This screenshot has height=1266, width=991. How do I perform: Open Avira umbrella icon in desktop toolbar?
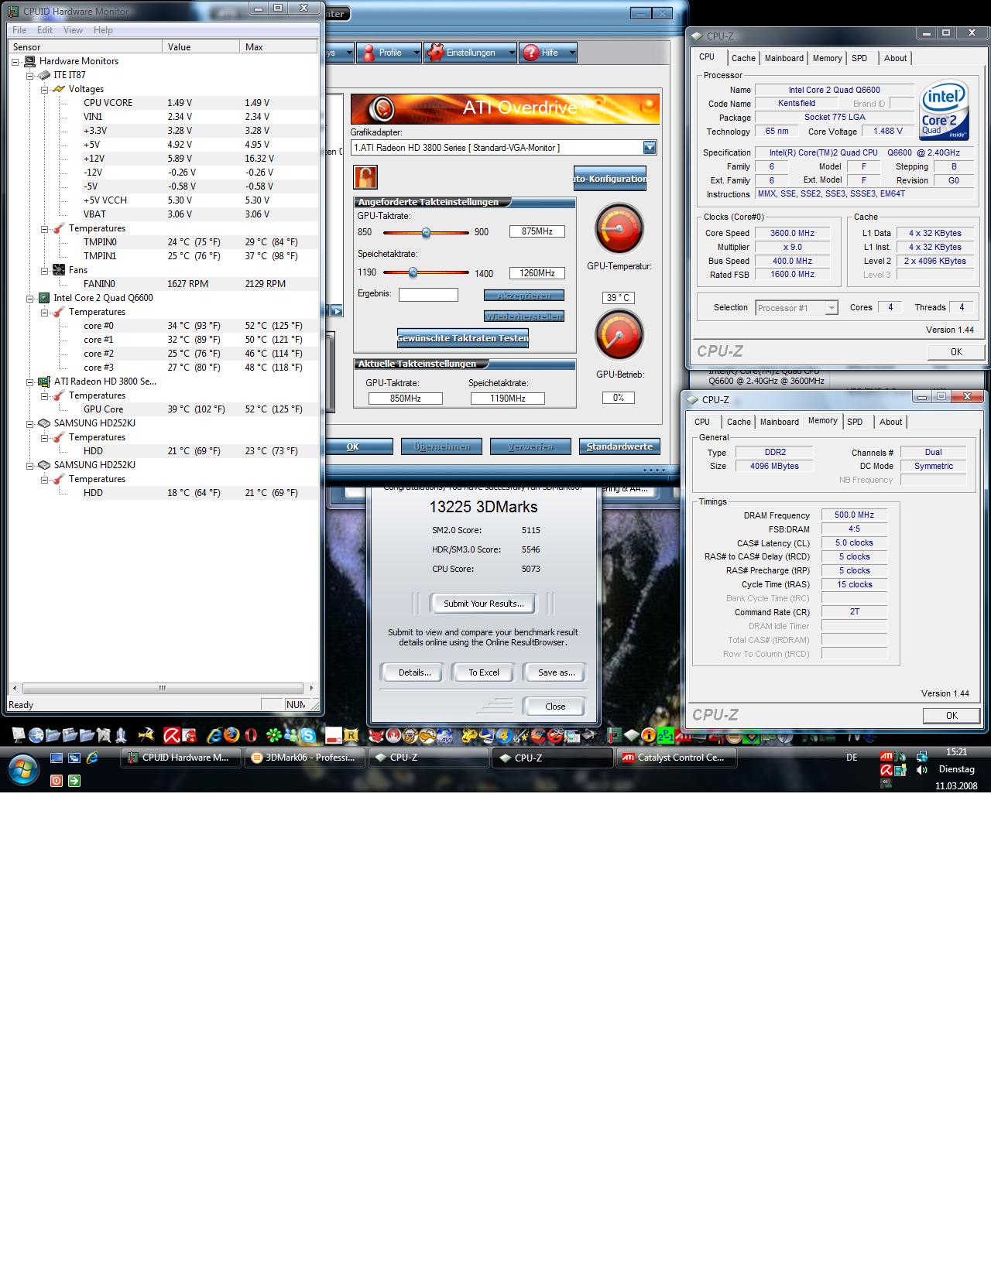pyautogui.click(x=171, y=735)
